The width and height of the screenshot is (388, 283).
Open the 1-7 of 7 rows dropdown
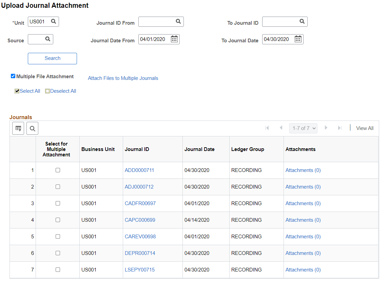(x=303, y=128)
